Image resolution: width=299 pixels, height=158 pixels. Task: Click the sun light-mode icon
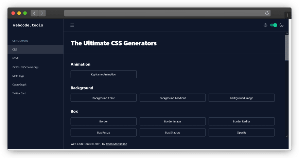pyautogui.click(x=265, y=25)
